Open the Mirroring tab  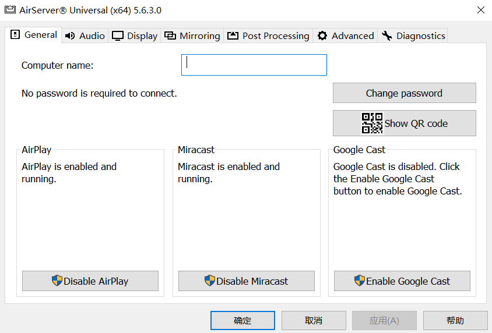click(x=192, y=36)
